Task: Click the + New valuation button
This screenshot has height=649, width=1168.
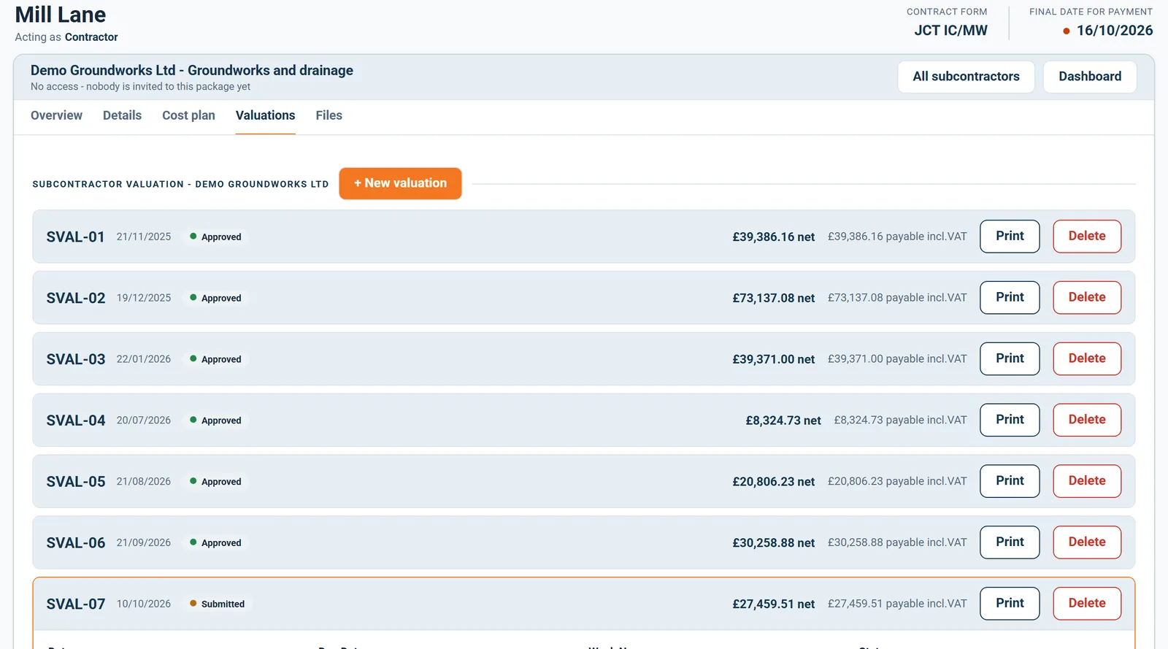Action: tap(400, 183)
